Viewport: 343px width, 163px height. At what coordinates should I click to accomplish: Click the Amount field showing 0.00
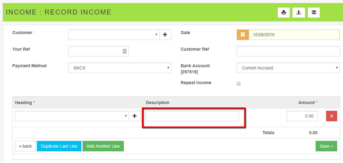302,116
